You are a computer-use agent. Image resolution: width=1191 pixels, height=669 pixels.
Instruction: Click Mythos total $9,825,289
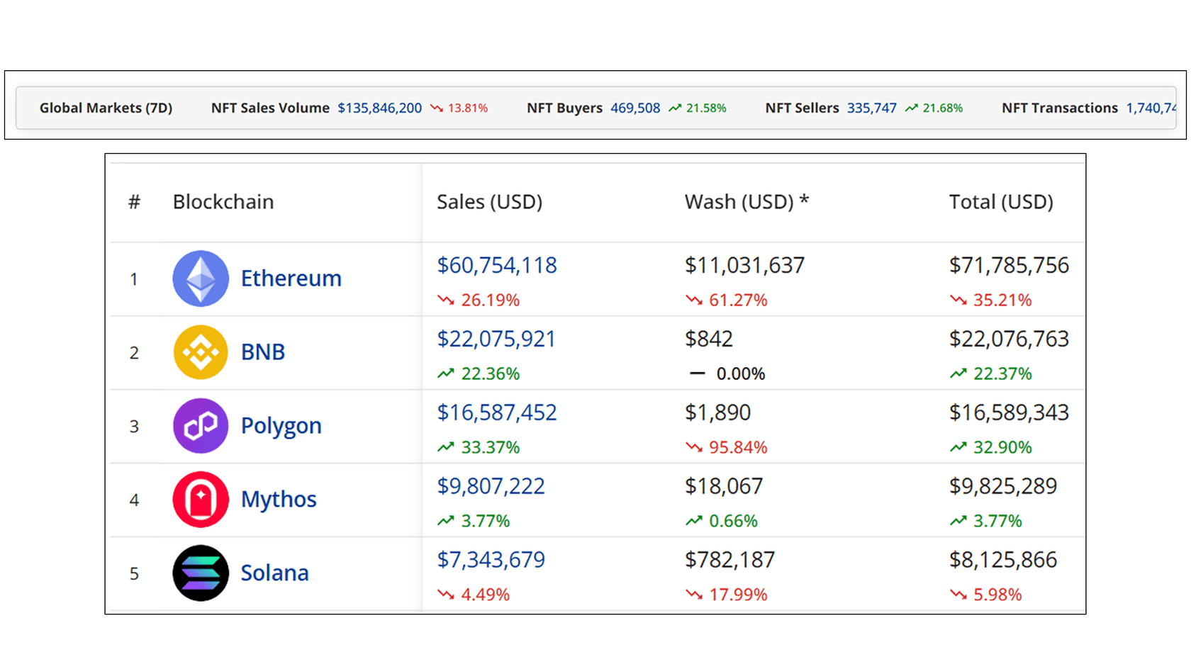(x=1003, y=487)
